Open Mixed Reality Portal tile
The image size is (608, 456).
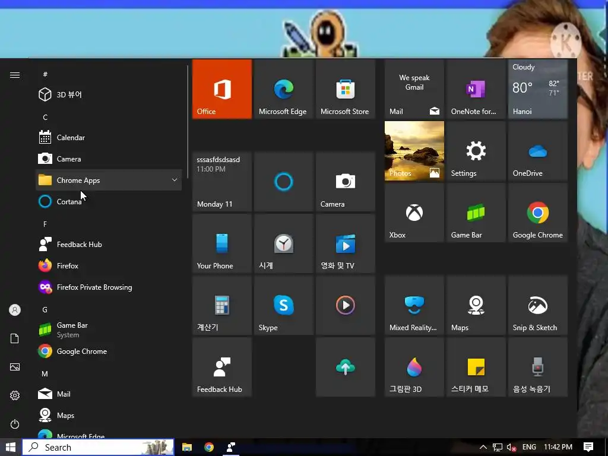point(414,305)
